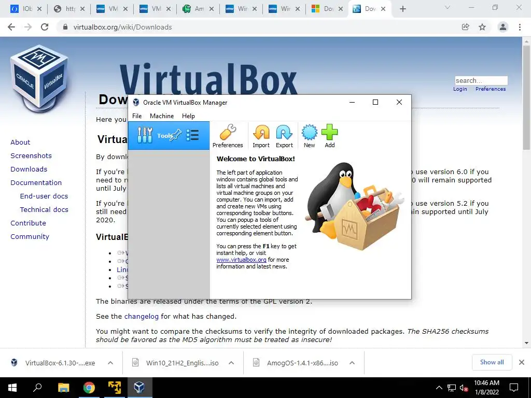This screenshot has width=531, height=398.
Task: Open Chrome three-dot menu
Action: pos(520,27)
